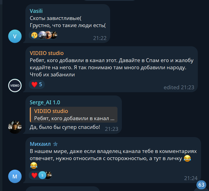Click the Serge_AI 1.0 sender name
Viewport: 209px width, 191px height.
[x=45, y=102]
